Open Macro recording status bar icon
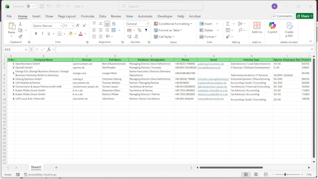Screen dimensions: 318x179 [18, 174]
